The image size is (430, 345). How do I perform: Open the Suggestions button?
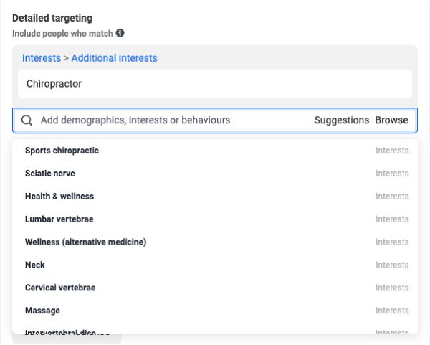tap(342, 120)
